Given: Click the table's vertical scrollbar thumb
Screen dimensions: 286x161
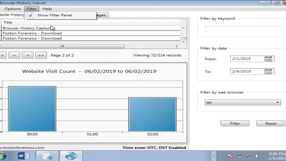Looking at the screenshot, I should (x=183, y=38).
